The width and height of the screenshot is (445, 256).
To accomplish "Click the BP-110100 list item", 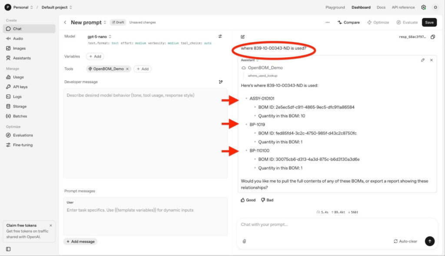I will coord(259,151).
